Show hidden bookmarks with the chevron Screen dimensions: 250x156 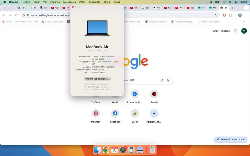[243, 22]
